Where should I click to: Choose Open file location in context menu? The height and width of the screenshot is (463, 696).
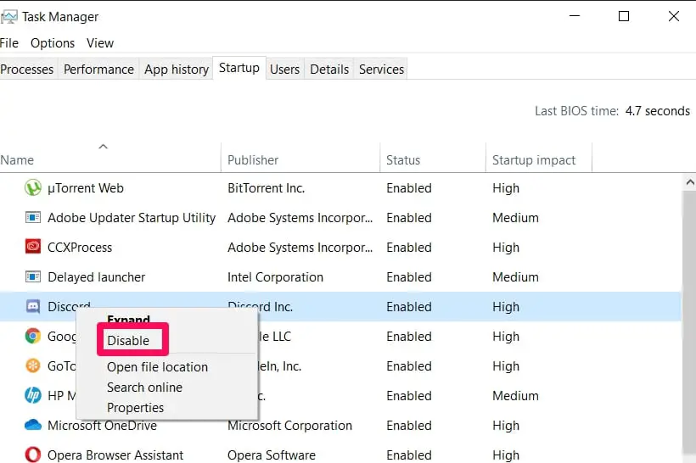(x=157, y=367)
